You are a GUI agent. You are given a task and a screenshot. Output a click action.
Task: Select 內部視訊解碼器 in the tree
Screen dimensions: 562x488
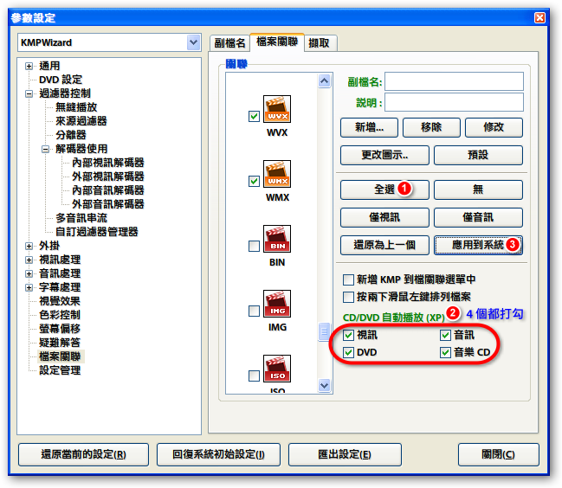108,163
